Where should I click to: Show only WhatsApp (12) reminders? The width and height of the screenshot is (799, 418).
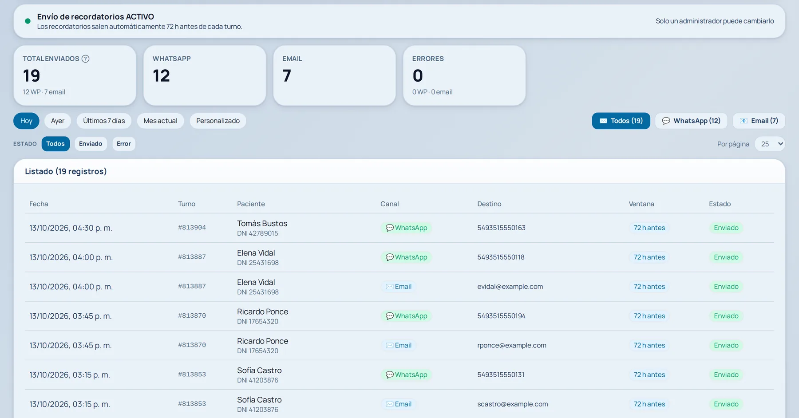tap(691, 121)
